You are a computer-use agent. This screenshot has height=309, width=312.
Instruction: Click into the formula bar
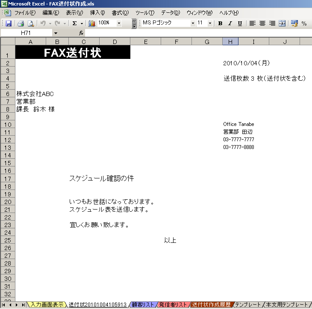click(198, 33)
